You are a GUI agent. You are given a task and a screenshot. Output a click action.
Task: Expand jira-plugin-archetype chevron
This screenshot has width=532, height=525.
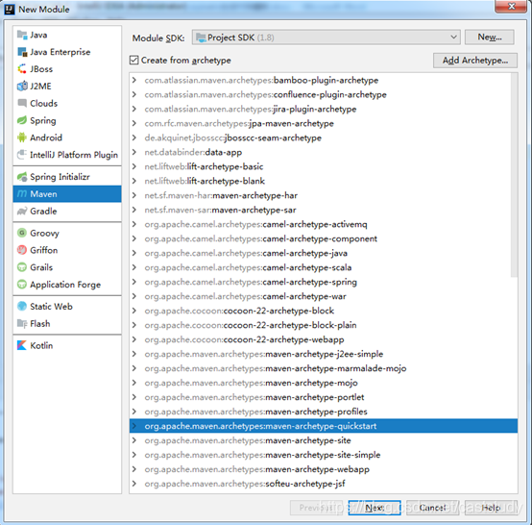[134, 109]
